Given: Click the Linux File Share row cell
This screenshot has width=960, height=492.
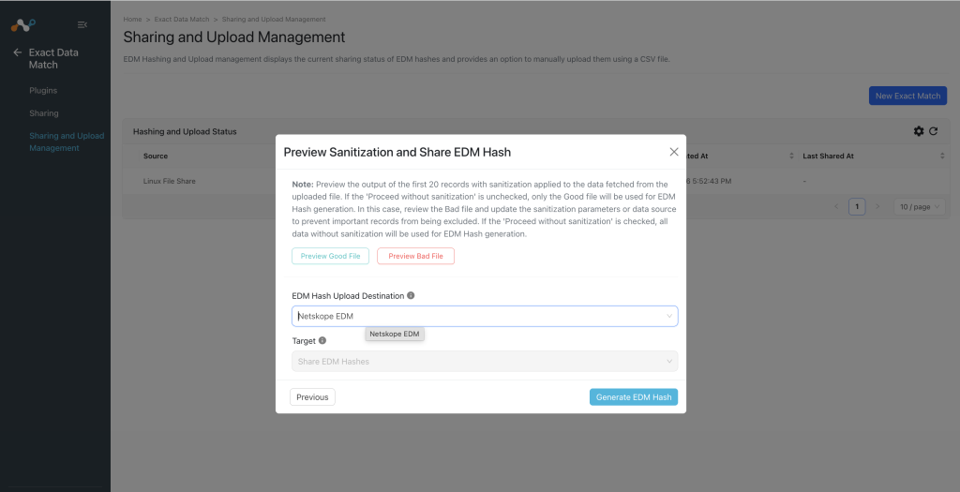Looking at the screenshot, I should (x=170, y=181).
